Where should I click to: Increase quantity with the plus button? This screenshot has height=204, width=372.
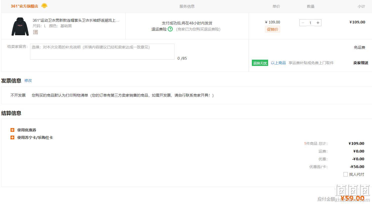click(318, 23)
